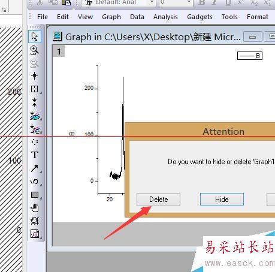Open the Edit menu
Viewport: 275px width, 272px height.
63,17
